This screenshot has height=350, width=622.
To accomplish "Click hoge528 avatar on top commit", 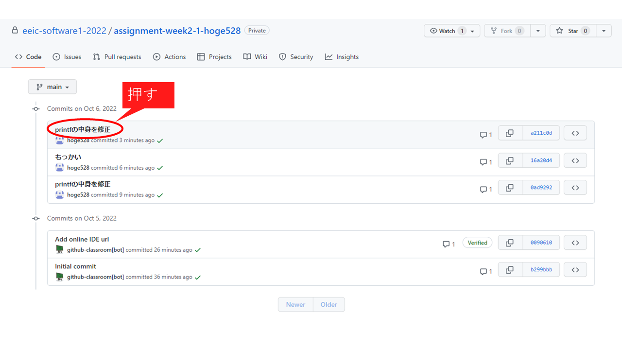I will tap(60, 140).
